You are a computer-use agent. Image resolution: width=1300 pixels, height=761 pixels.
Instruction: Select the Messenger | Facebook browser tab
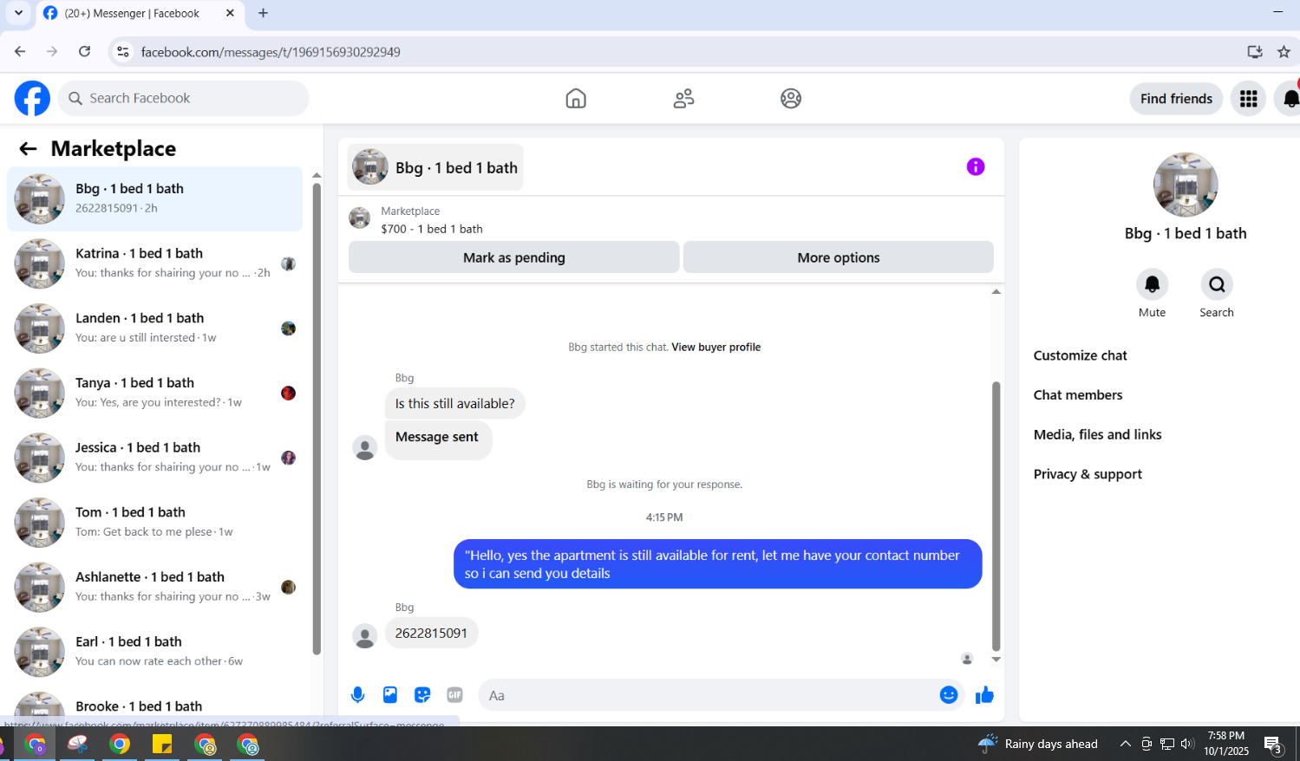[139, 14]
